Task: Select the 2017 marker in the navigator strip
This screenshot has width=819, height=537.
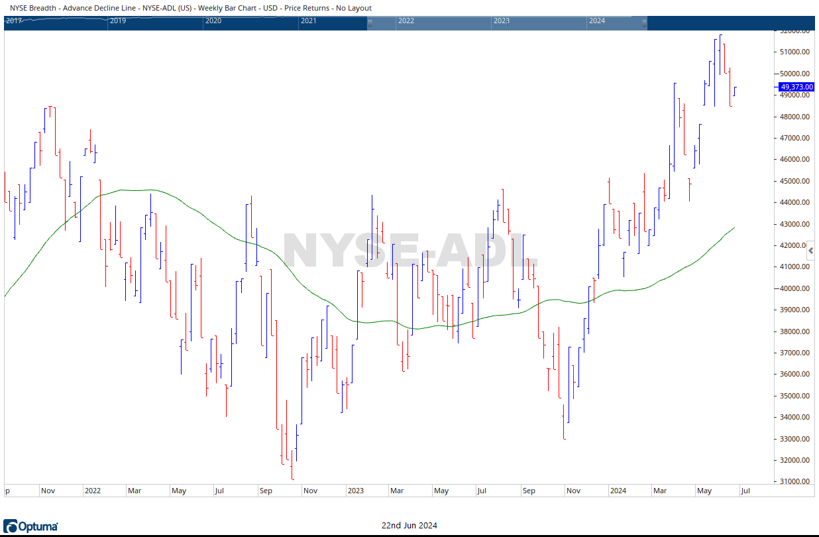Action: 13,21
